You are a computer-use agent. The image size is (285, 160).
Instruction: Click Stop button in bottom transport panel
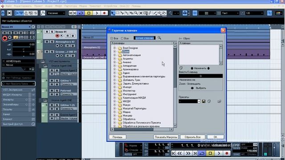pos(210,153)
